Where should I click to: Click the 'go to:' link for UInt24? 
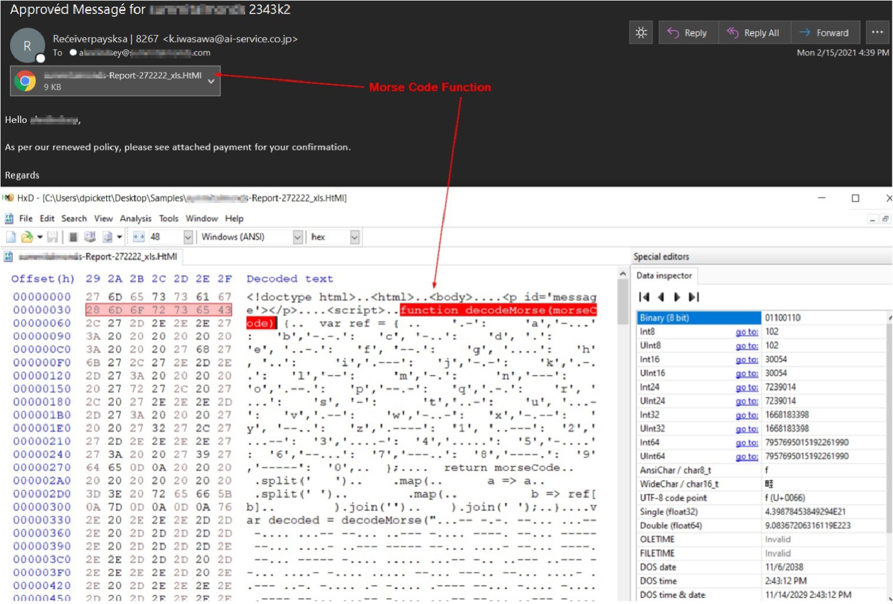(747, 401)
